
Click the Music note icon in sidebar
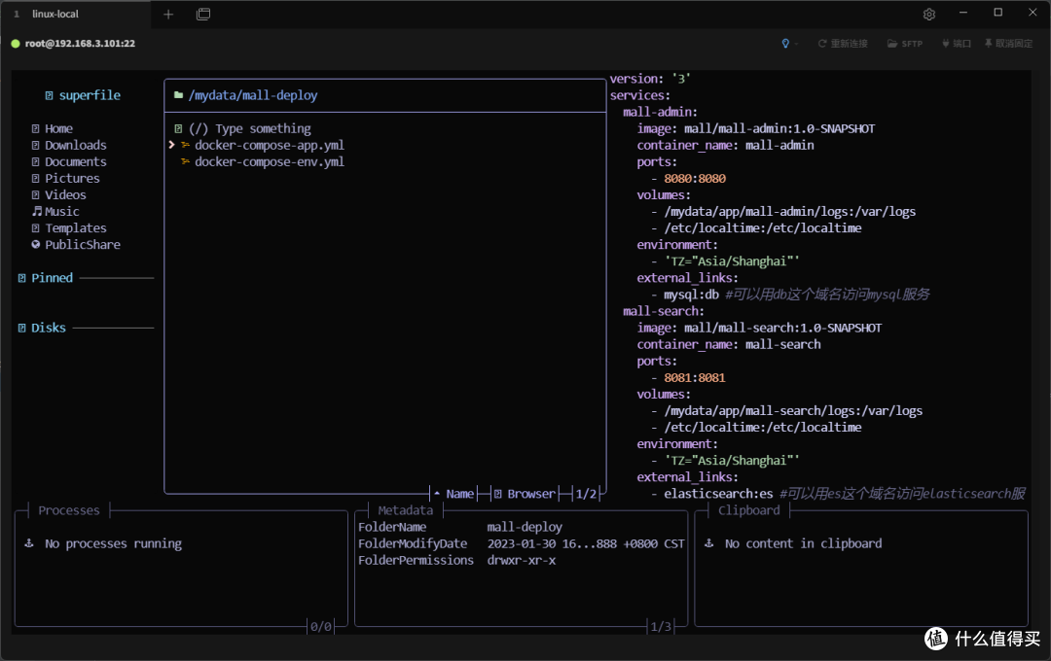pos(38,211)
